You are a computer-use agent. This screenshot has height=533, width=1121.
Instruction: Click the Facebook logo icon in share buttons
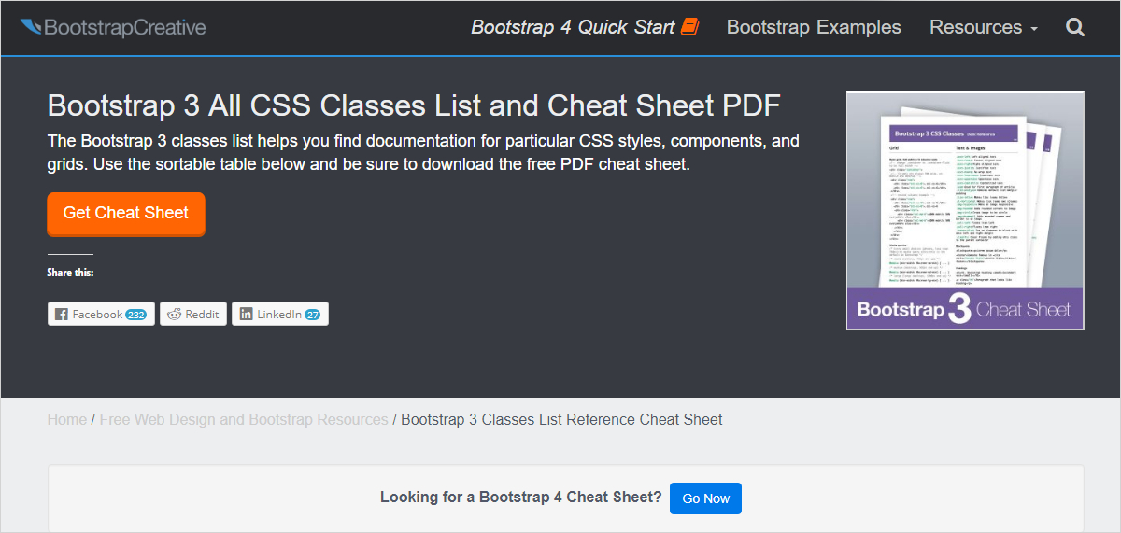point(62,315)
